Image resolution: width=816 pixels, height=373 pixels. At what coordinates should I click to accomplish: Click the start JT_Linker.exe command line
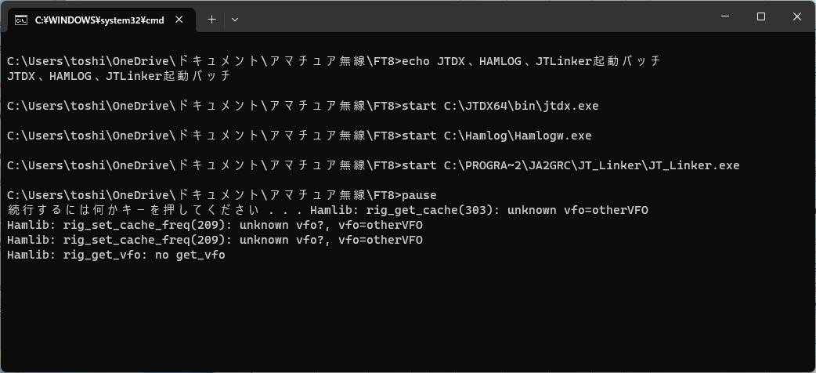pyautogui.click(x=373, y=165)
